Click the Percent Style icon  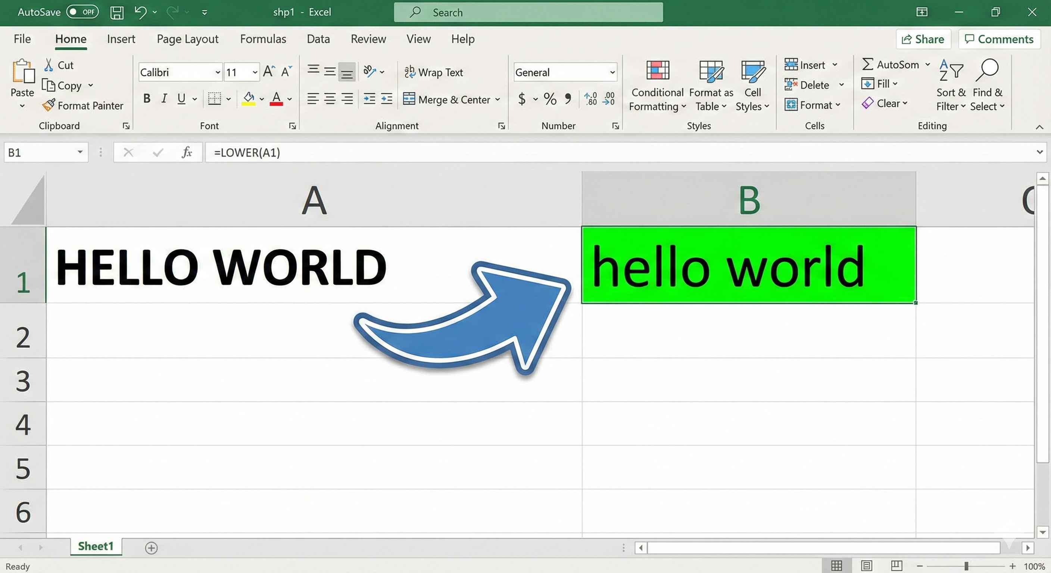coord(550,99)
